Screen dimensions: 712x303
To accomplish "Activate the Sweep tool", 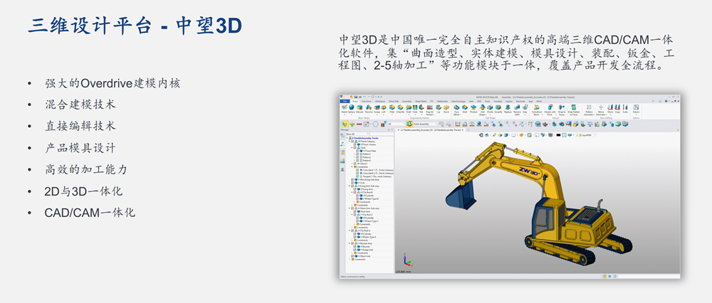I will coord(377,108).
